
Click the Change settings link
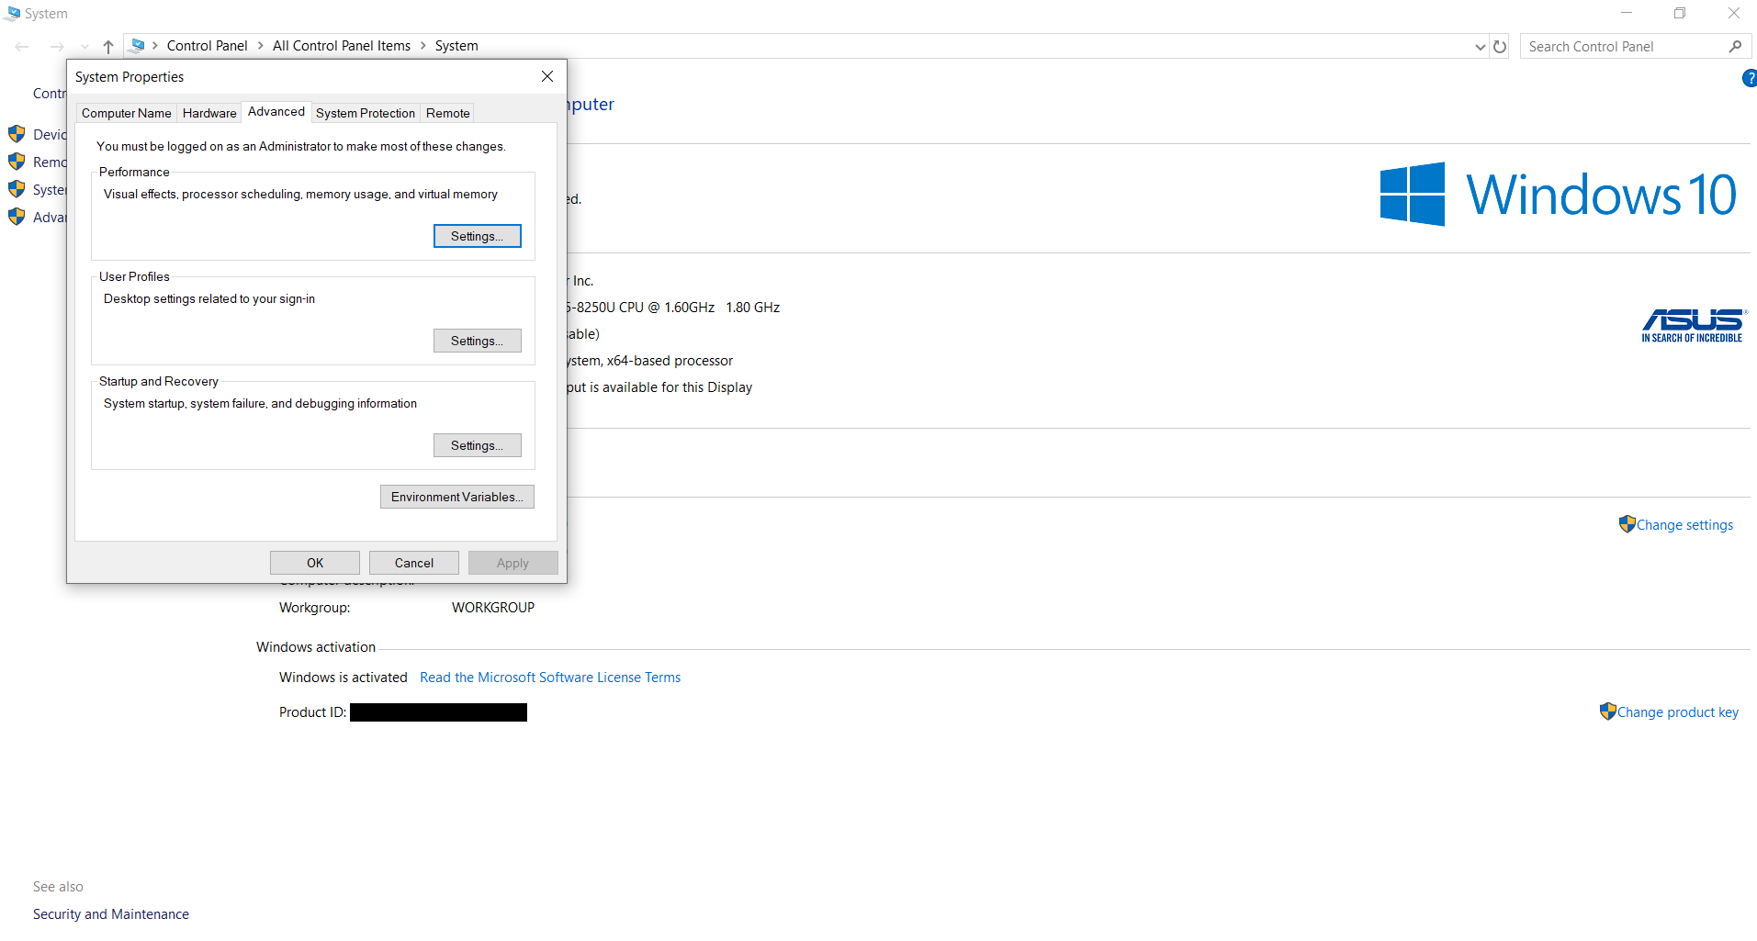pyautogui.click(x=1685, y=525)
